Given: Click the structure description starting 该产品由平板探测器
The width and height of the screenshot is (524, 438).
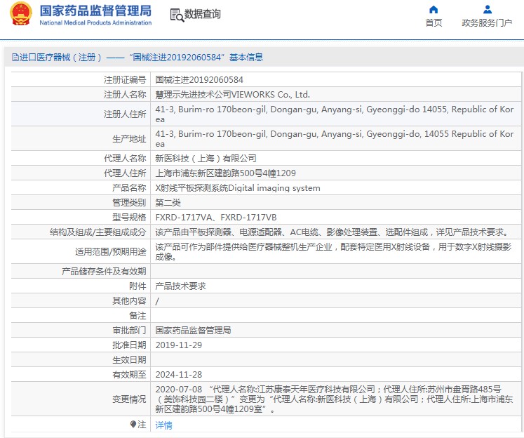Looking at the screenshot, I should pos(332,232).
